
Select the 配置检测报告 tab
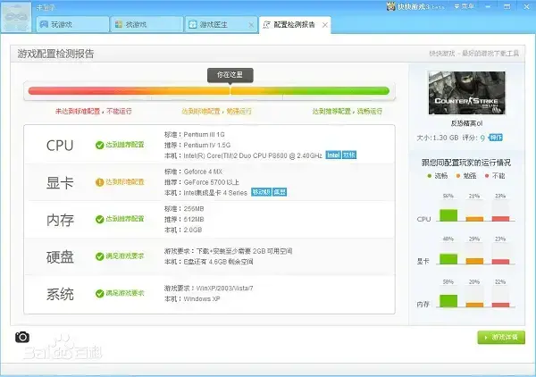pyautogui.click(x=295, y=25)
